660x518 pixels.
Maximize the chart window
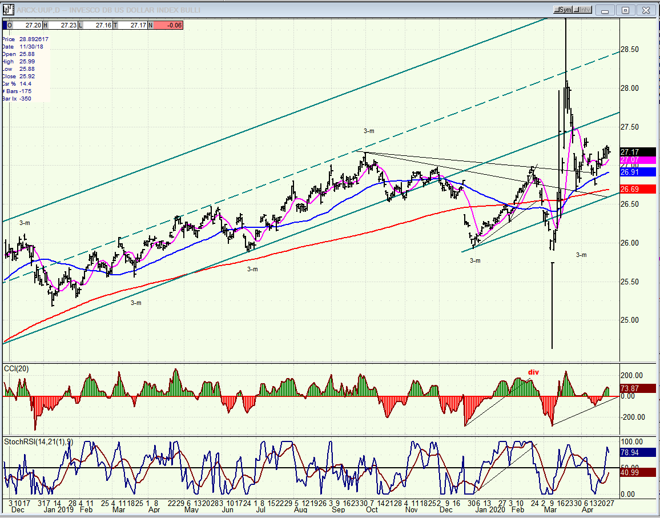[626, 10]
